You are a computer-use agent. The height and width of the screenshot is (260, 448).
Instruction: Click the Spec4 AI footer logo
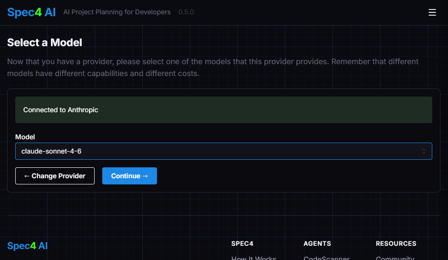point(28,246)
